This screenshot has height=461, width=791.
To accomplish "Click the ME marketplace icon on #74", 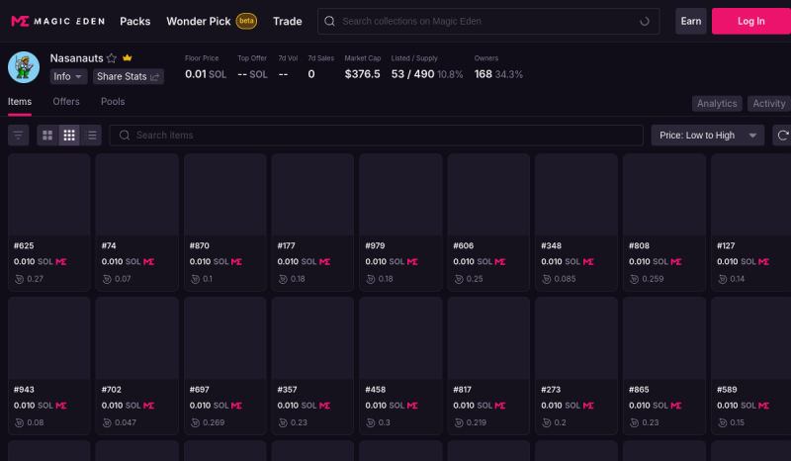I will tap(149, 261).
